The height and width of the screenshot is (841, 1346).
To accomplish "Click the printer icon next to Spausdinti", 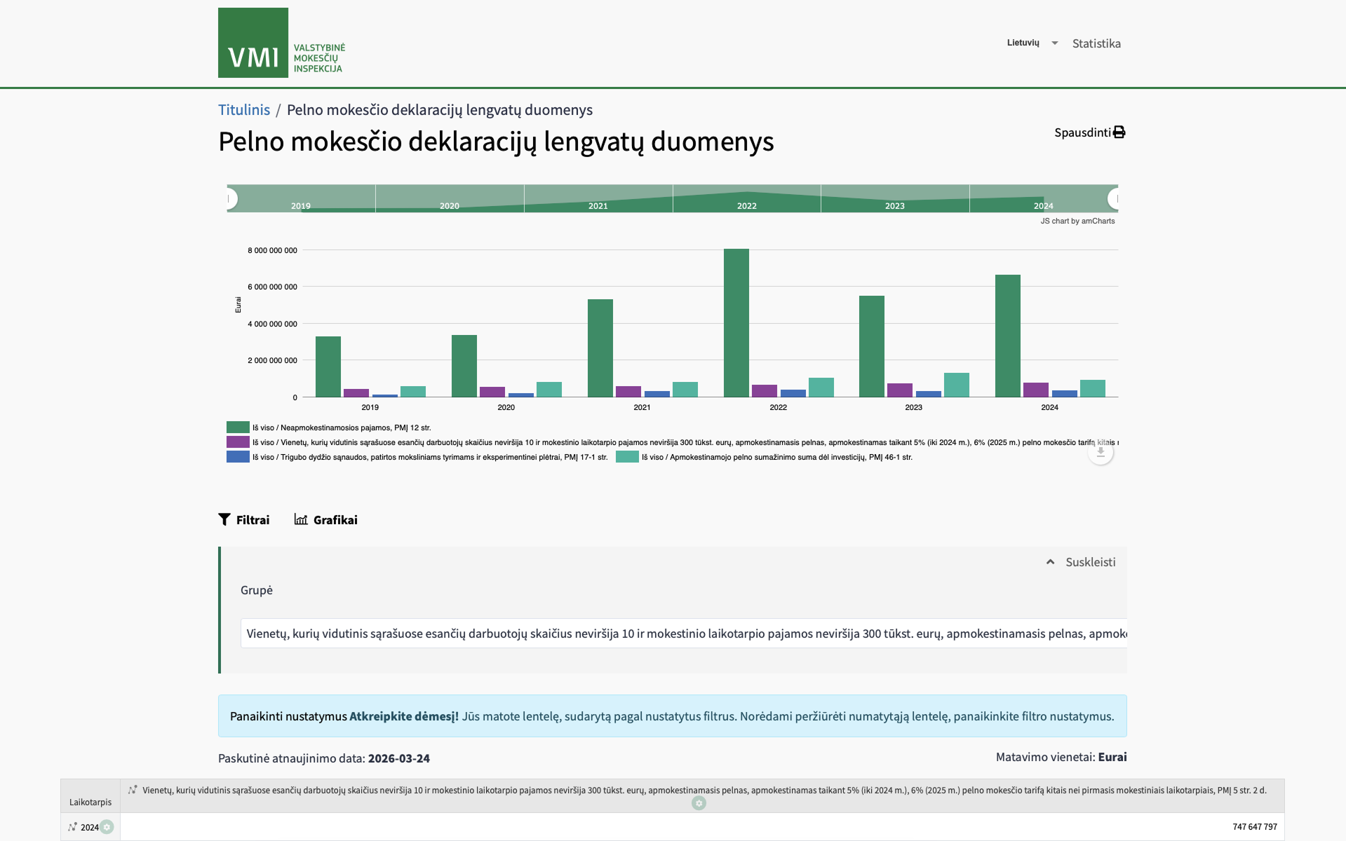I will [x=1119, y=132].
